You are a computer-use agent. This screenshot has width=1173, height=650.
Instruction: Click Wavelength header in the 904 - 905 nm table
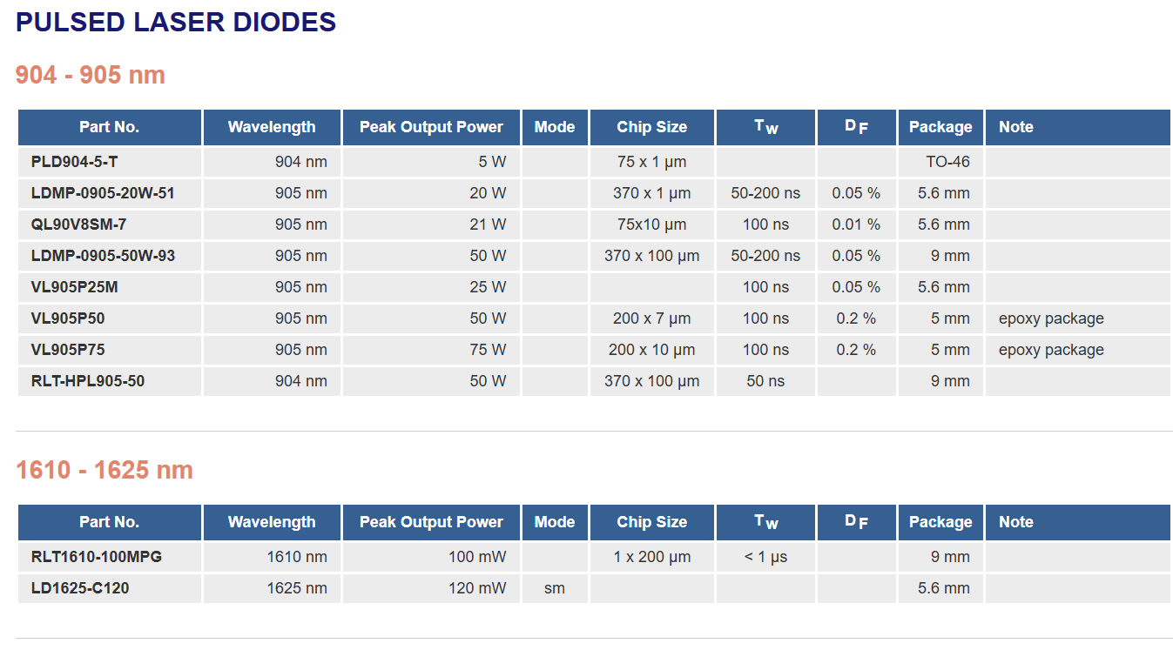click(x=272, y=127)
